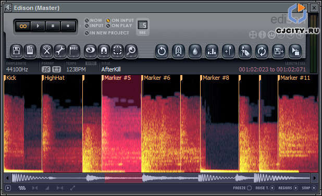Open the eye view options menu
Viewport: 322px width, 196px height.
tap(90, 51)
